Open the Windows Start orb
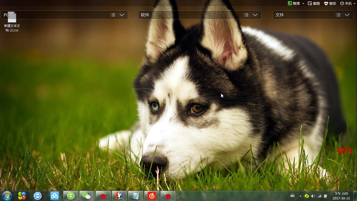The image size is (357, 201). click(x=7, y=196)
